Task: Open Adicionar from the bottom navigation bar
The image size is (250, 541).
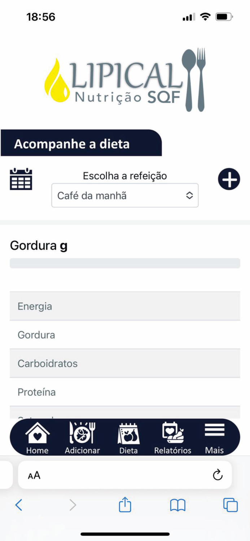Action: [82, 436]
